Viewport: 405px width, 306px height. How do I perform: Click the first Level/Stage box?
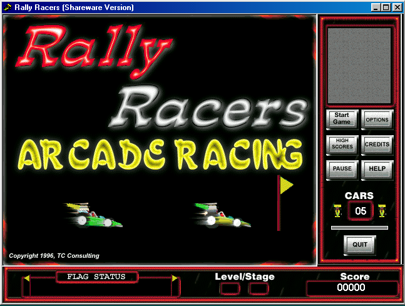(230, 288)
